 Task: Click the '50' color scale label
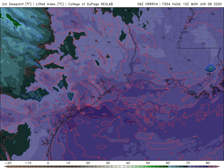(148, 163)
